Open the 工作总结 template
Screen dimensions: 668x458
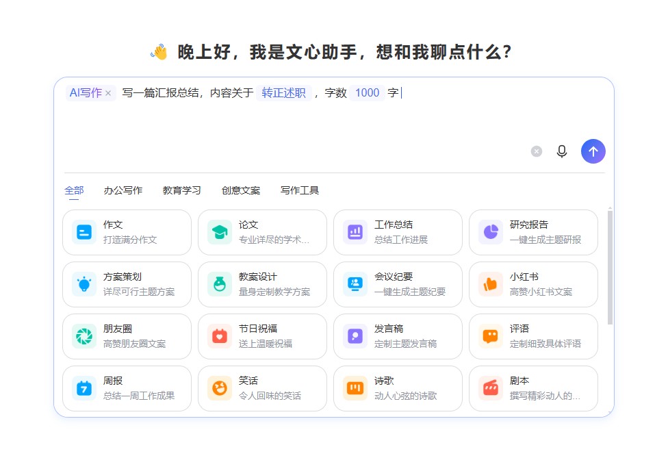[x=397, y=232]
